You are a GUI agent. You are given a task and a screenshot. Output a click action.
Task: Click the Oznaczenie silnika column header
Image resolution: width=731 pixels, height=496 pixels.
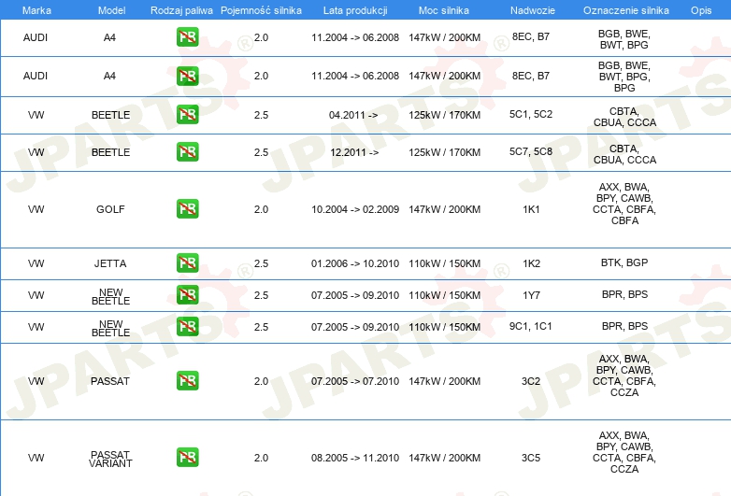pyautogui.click(x=625, y=10)
